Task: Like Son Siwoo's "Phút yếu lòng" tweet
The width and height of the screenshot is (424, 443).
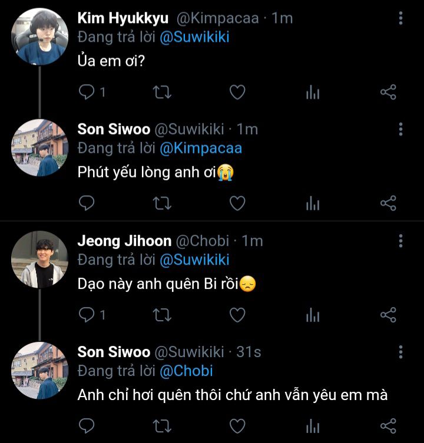Action: pyautogui.click(x=237, y=204)
